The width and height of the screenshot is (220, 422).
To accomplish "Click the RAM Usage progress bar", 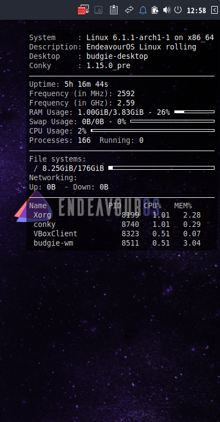I will (x=194, y=112).
